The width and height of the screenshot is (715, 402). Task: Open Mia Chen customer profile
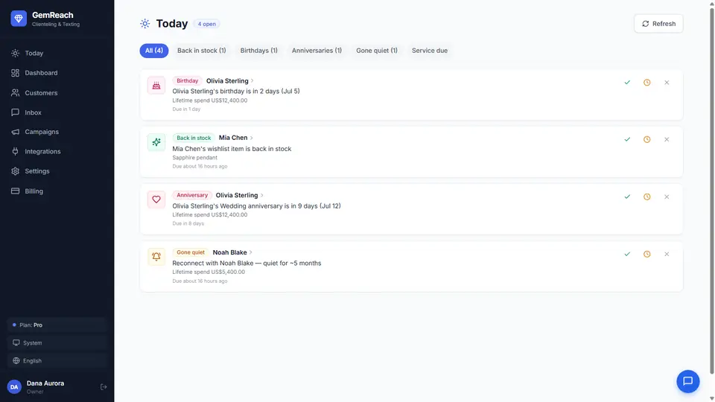coord(236,138)
